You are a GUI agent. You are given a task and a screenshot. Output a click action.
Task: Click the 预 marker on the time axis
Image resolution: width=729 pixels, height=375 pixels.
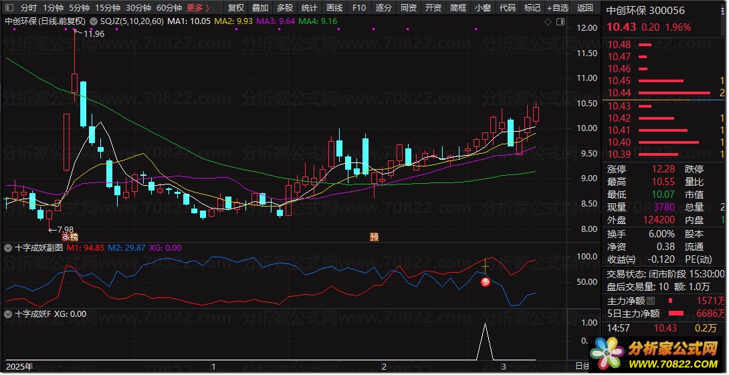[x=375, y=237]
